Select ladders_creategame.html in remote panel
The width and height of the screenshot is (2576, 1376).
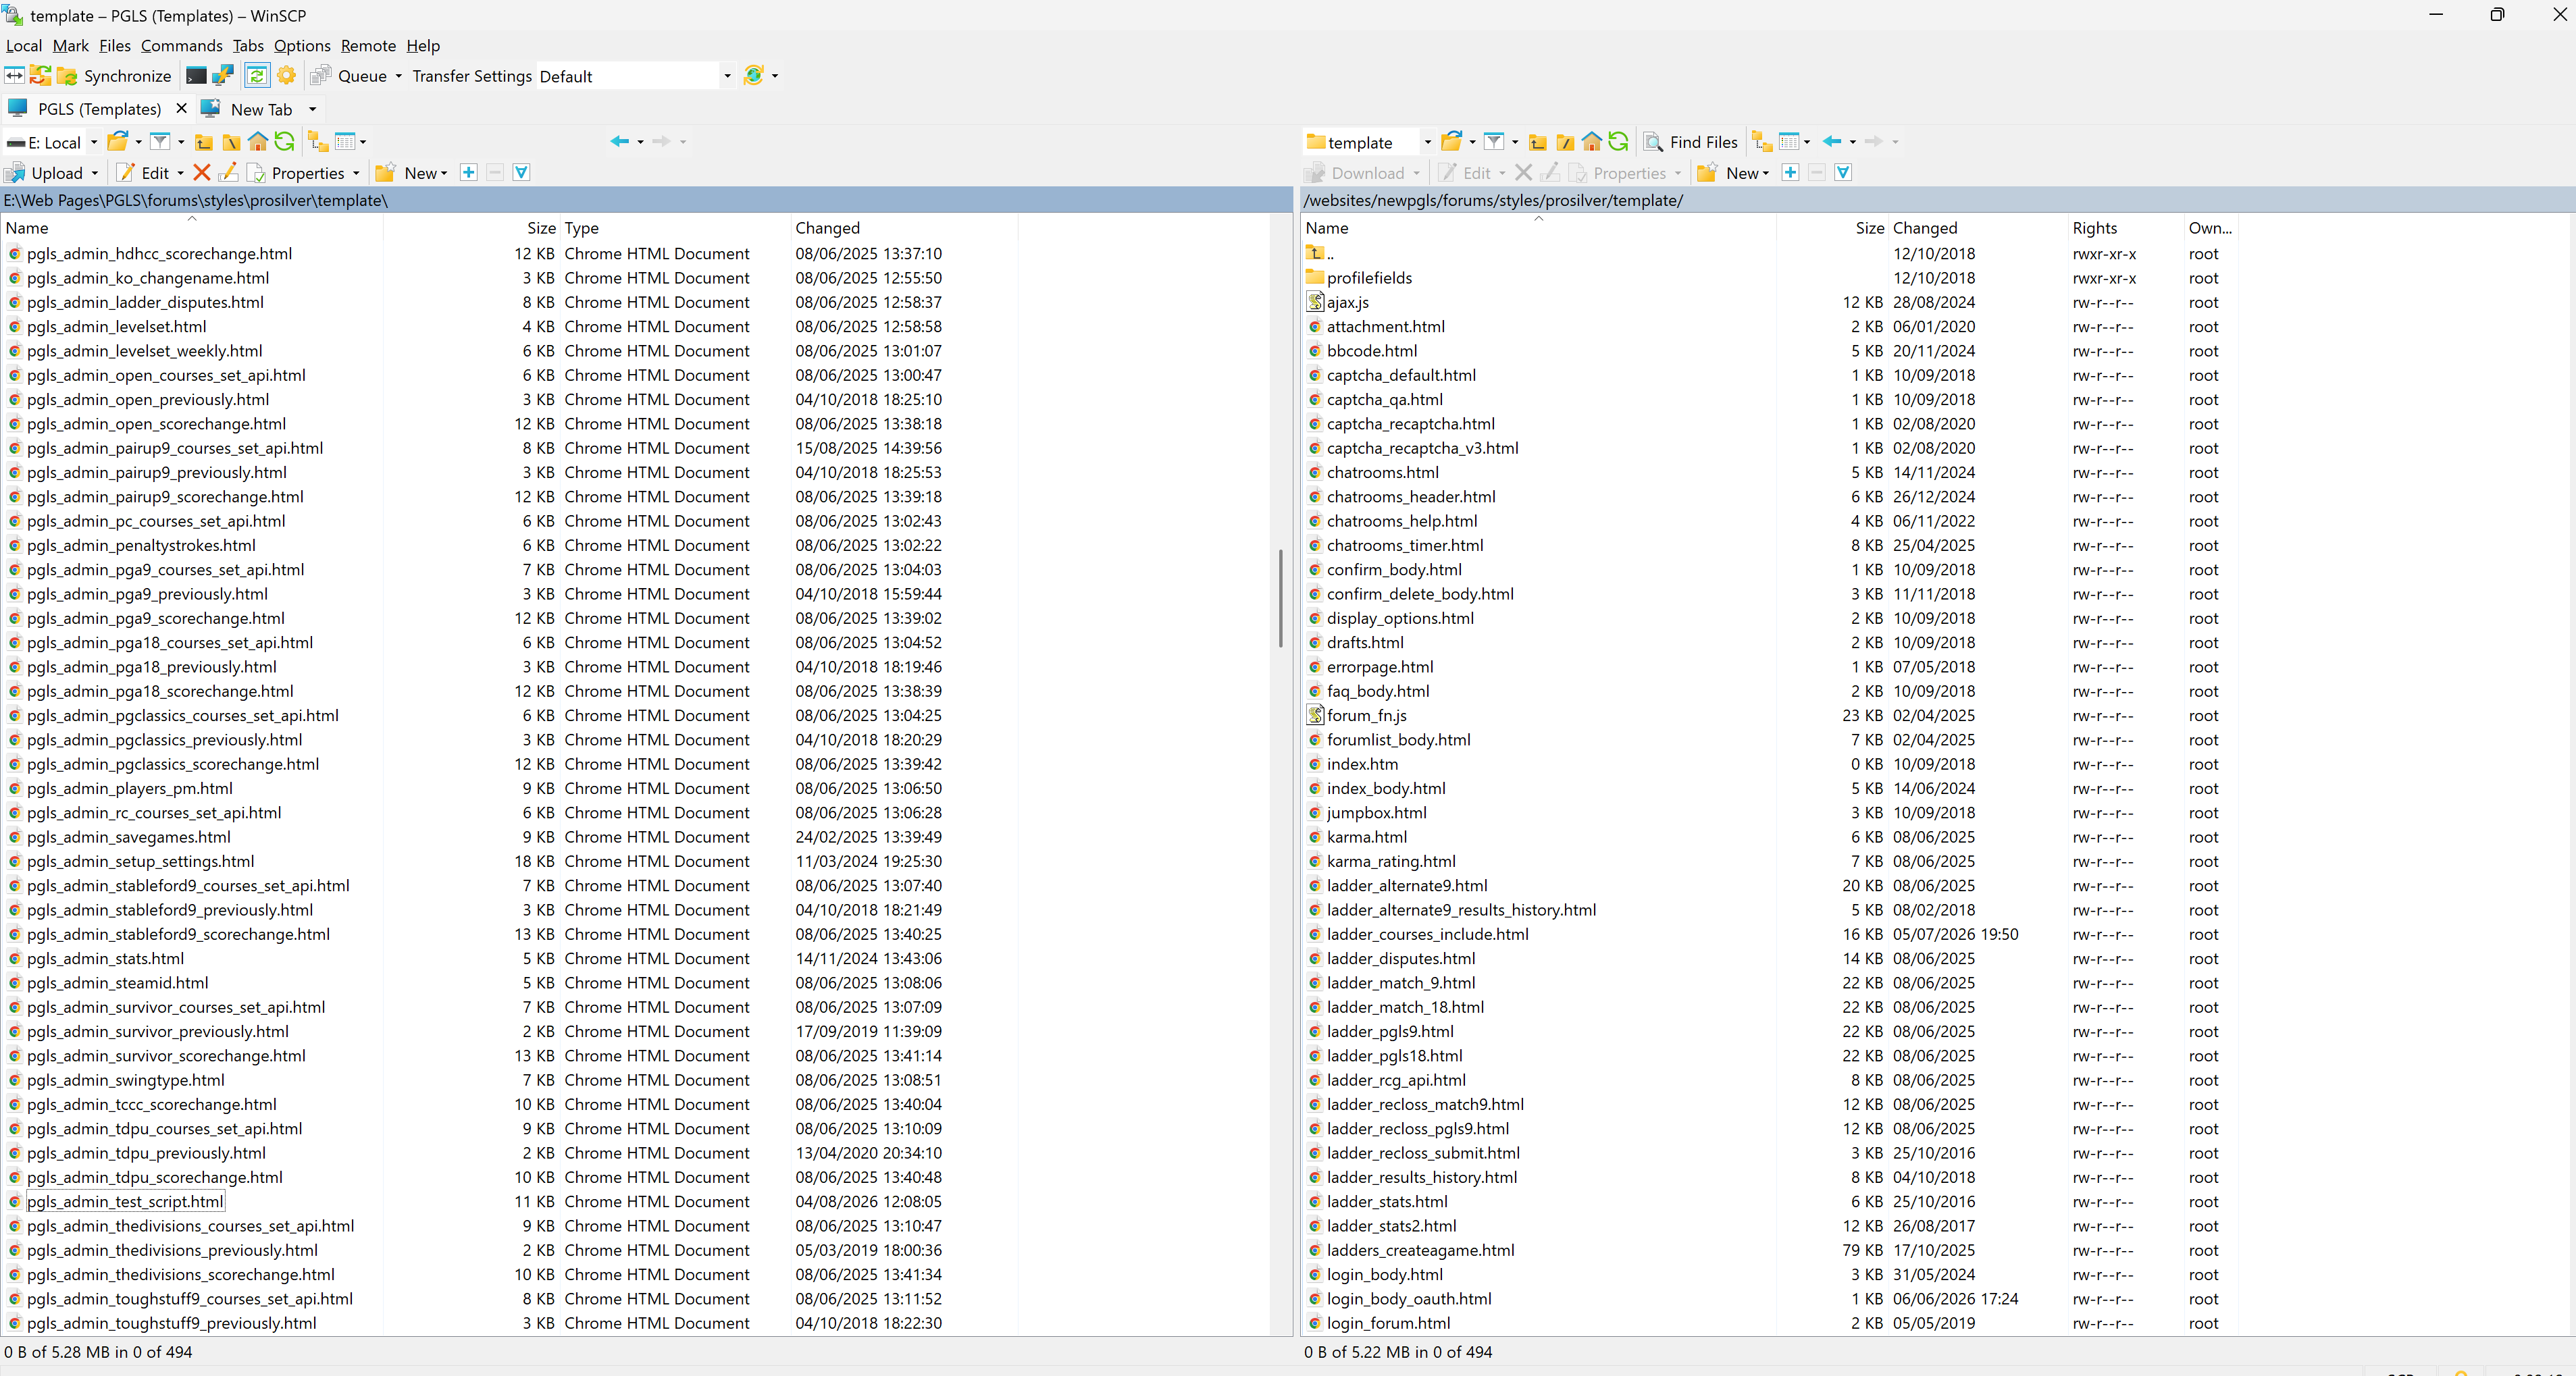pos(1420,1250)
